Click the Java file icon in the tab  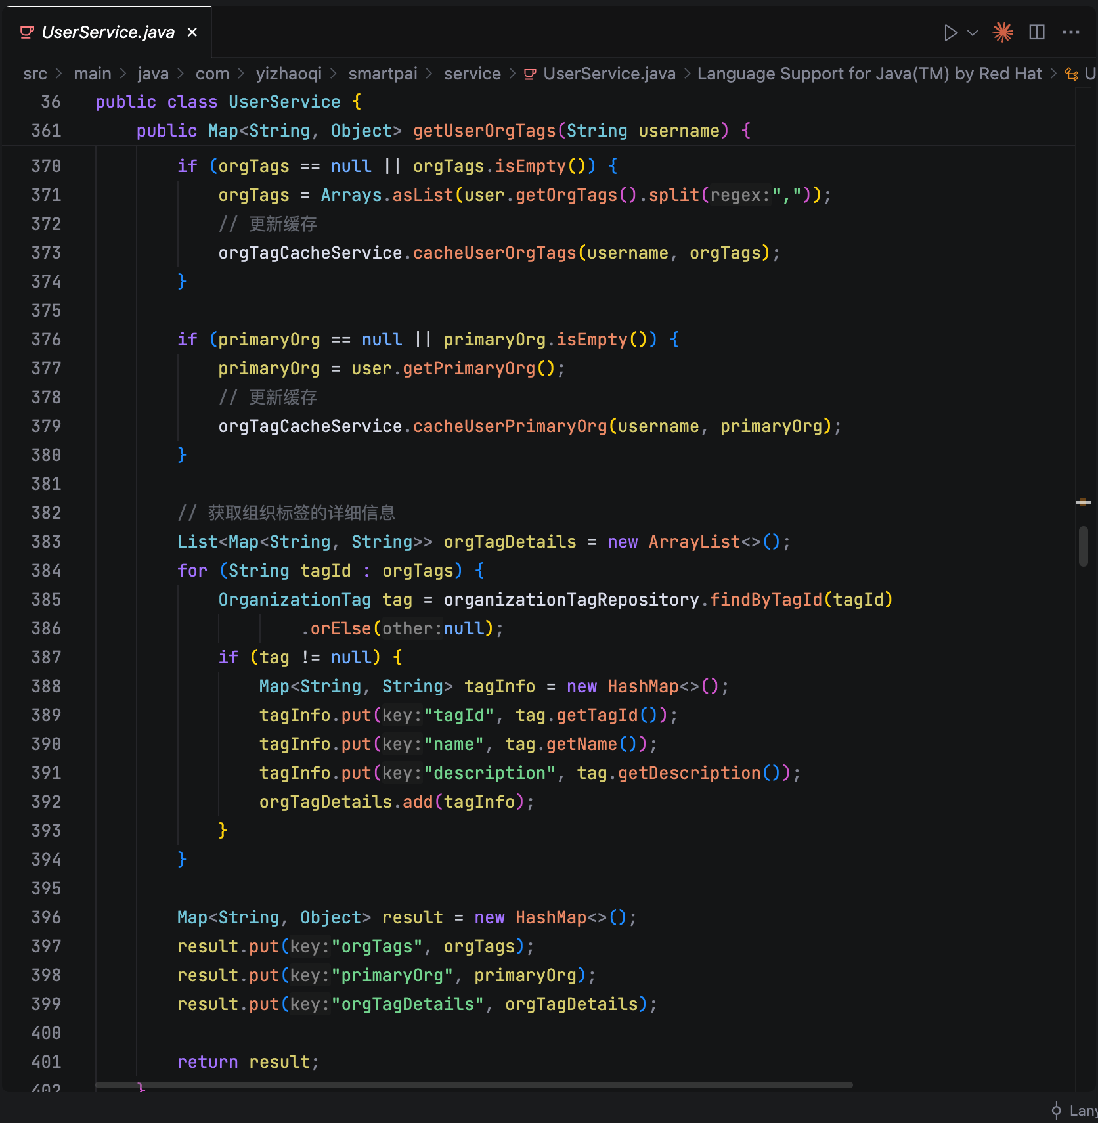tap(27, 32)
